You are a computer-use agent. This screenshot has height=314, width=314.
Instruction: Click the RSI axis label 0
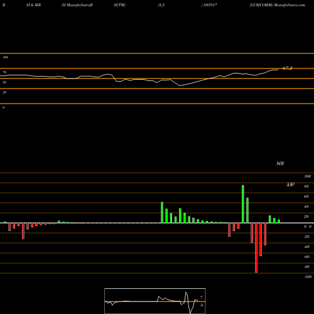coord(3,107)
